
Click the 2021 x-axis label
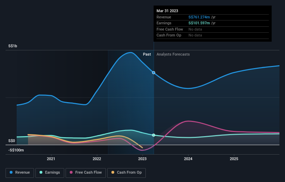51,159
